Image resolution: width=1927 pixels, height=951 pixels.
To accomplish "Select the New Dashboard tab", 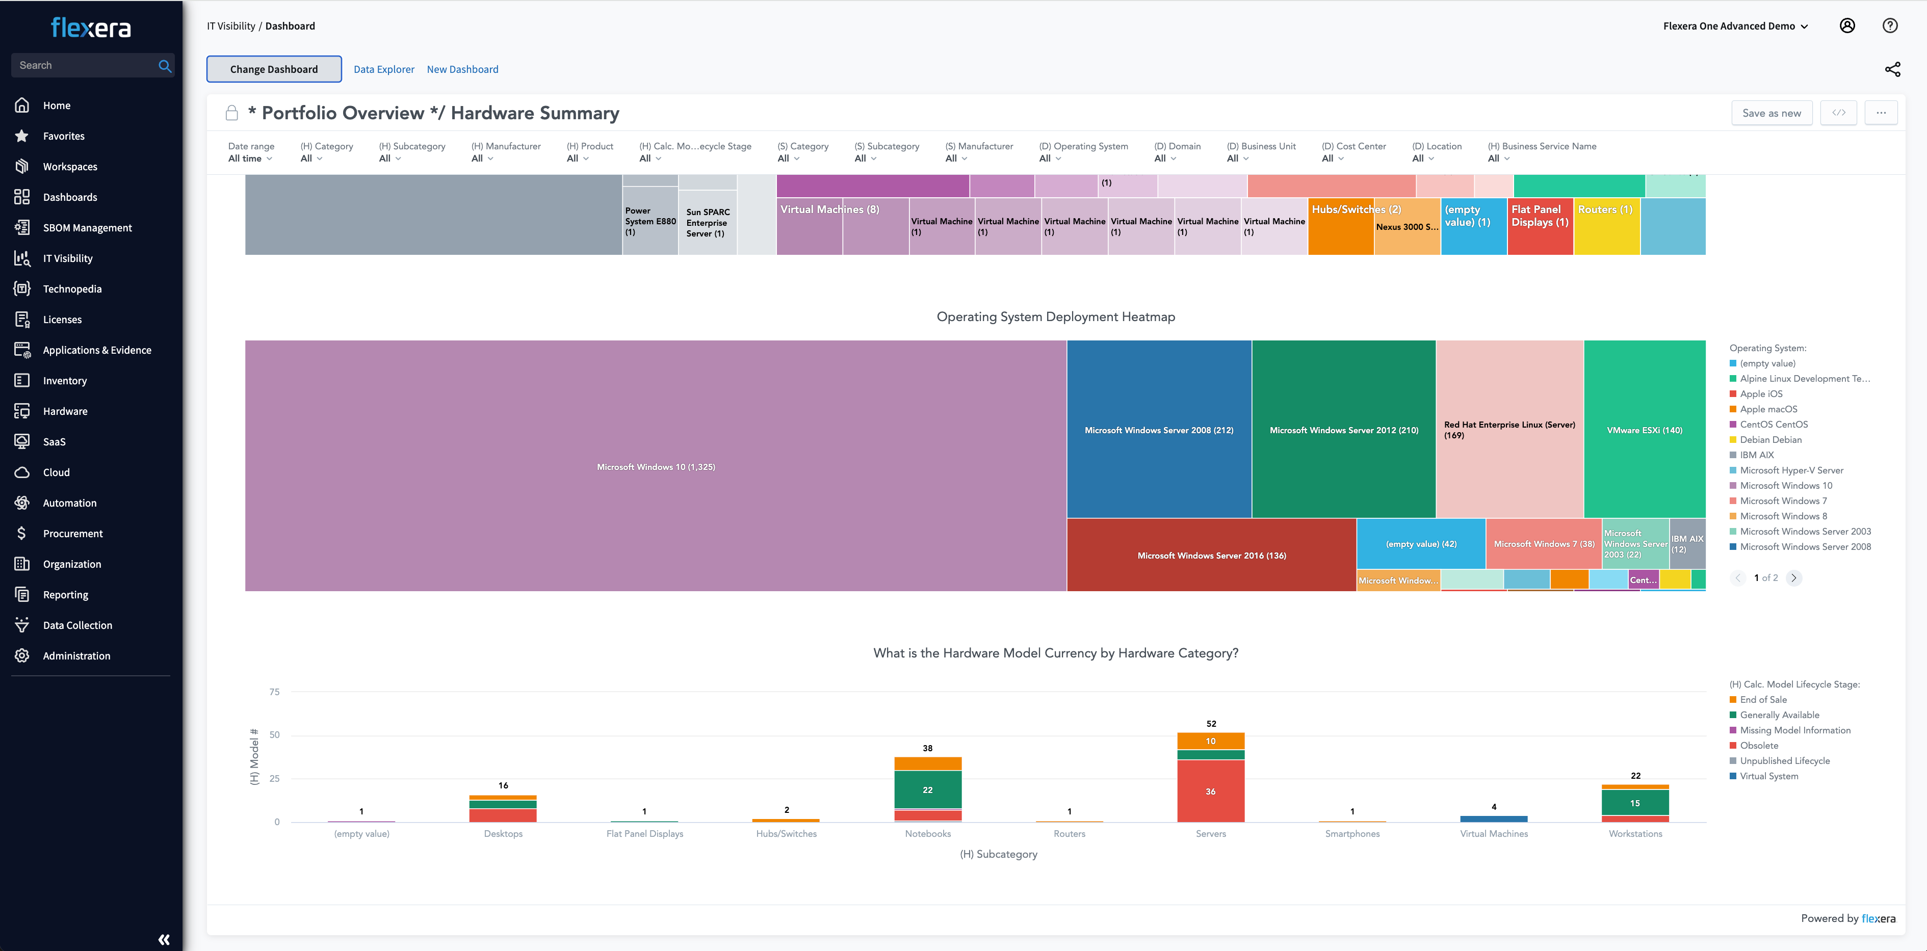I will (x=462, y=69).
